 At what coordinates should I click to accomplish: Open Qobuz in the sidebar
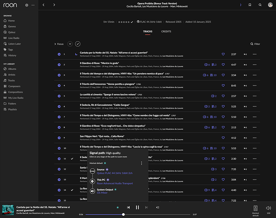(x=10, y=32)
